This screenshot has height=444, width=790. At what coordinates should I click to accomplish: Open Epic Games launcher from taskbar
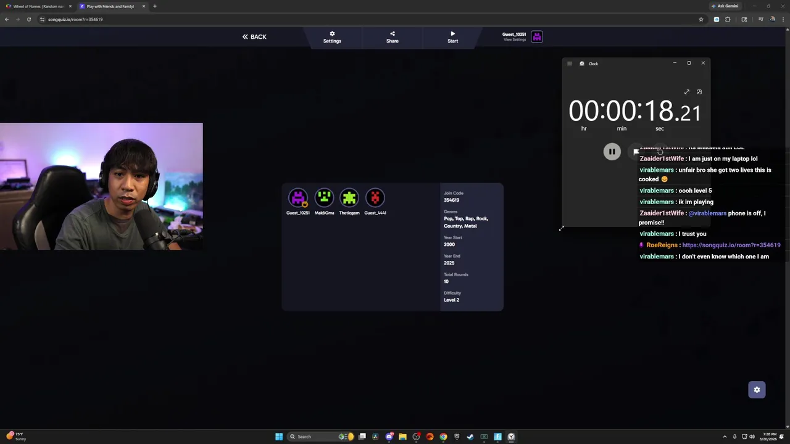coord(457,437)
